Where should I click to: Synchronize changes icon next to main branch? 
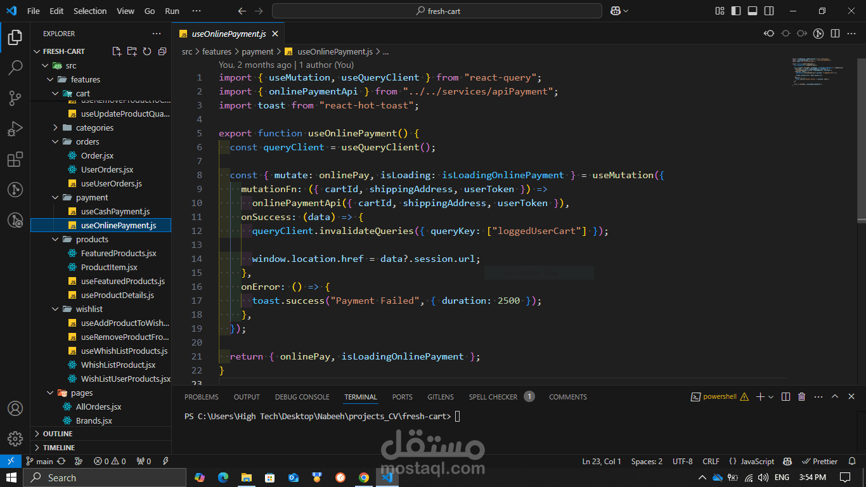(x=61, y=462)
